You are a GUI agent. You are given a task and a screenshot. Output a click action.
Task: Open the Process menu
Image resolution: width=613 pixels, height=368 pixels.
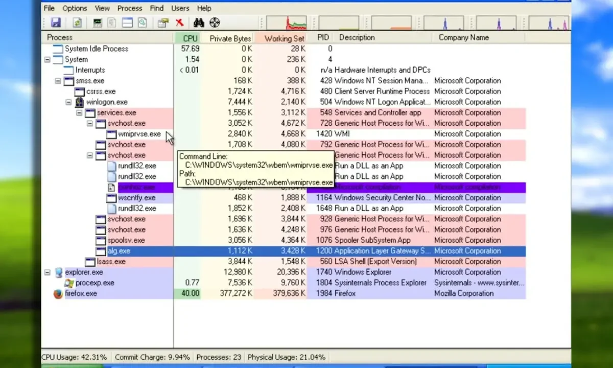pyautogui.click(x=130, y=8)
